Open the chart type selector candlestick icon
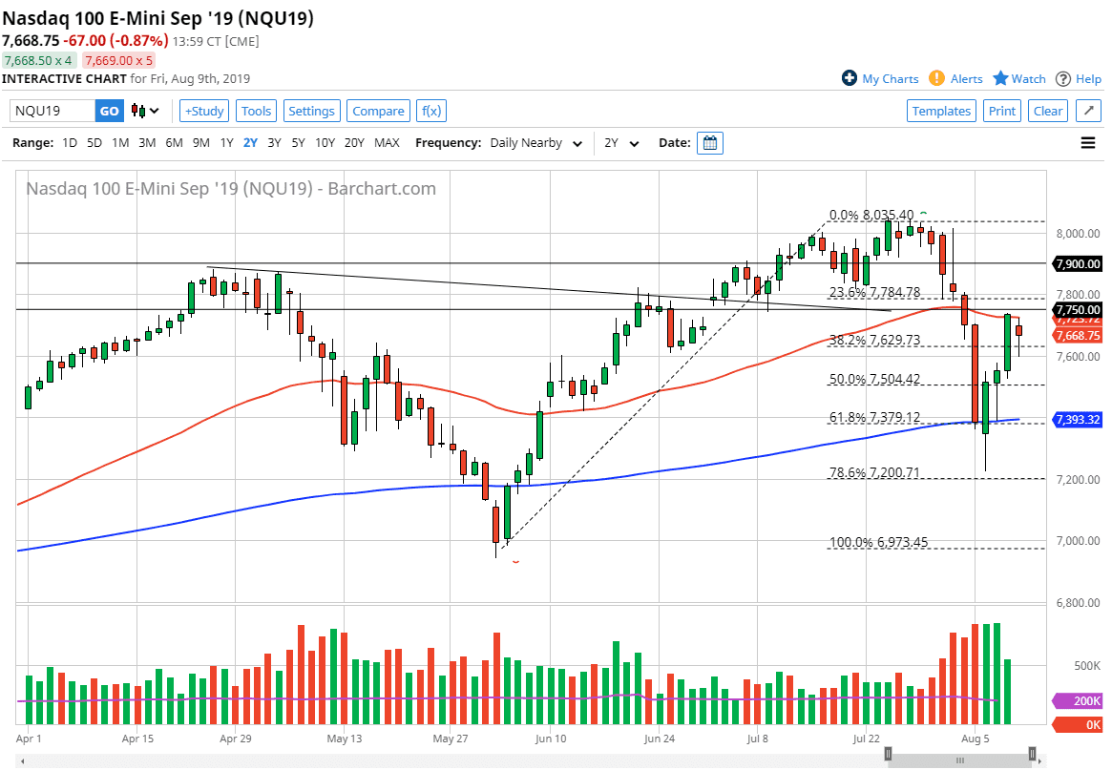The width and height of the screenshot is (1112, 770). pyautogui.click(x=136, y=111)
